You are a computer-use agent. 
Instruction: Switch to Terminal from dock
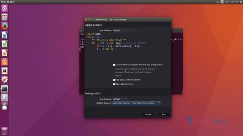click(x=5, y=89)
